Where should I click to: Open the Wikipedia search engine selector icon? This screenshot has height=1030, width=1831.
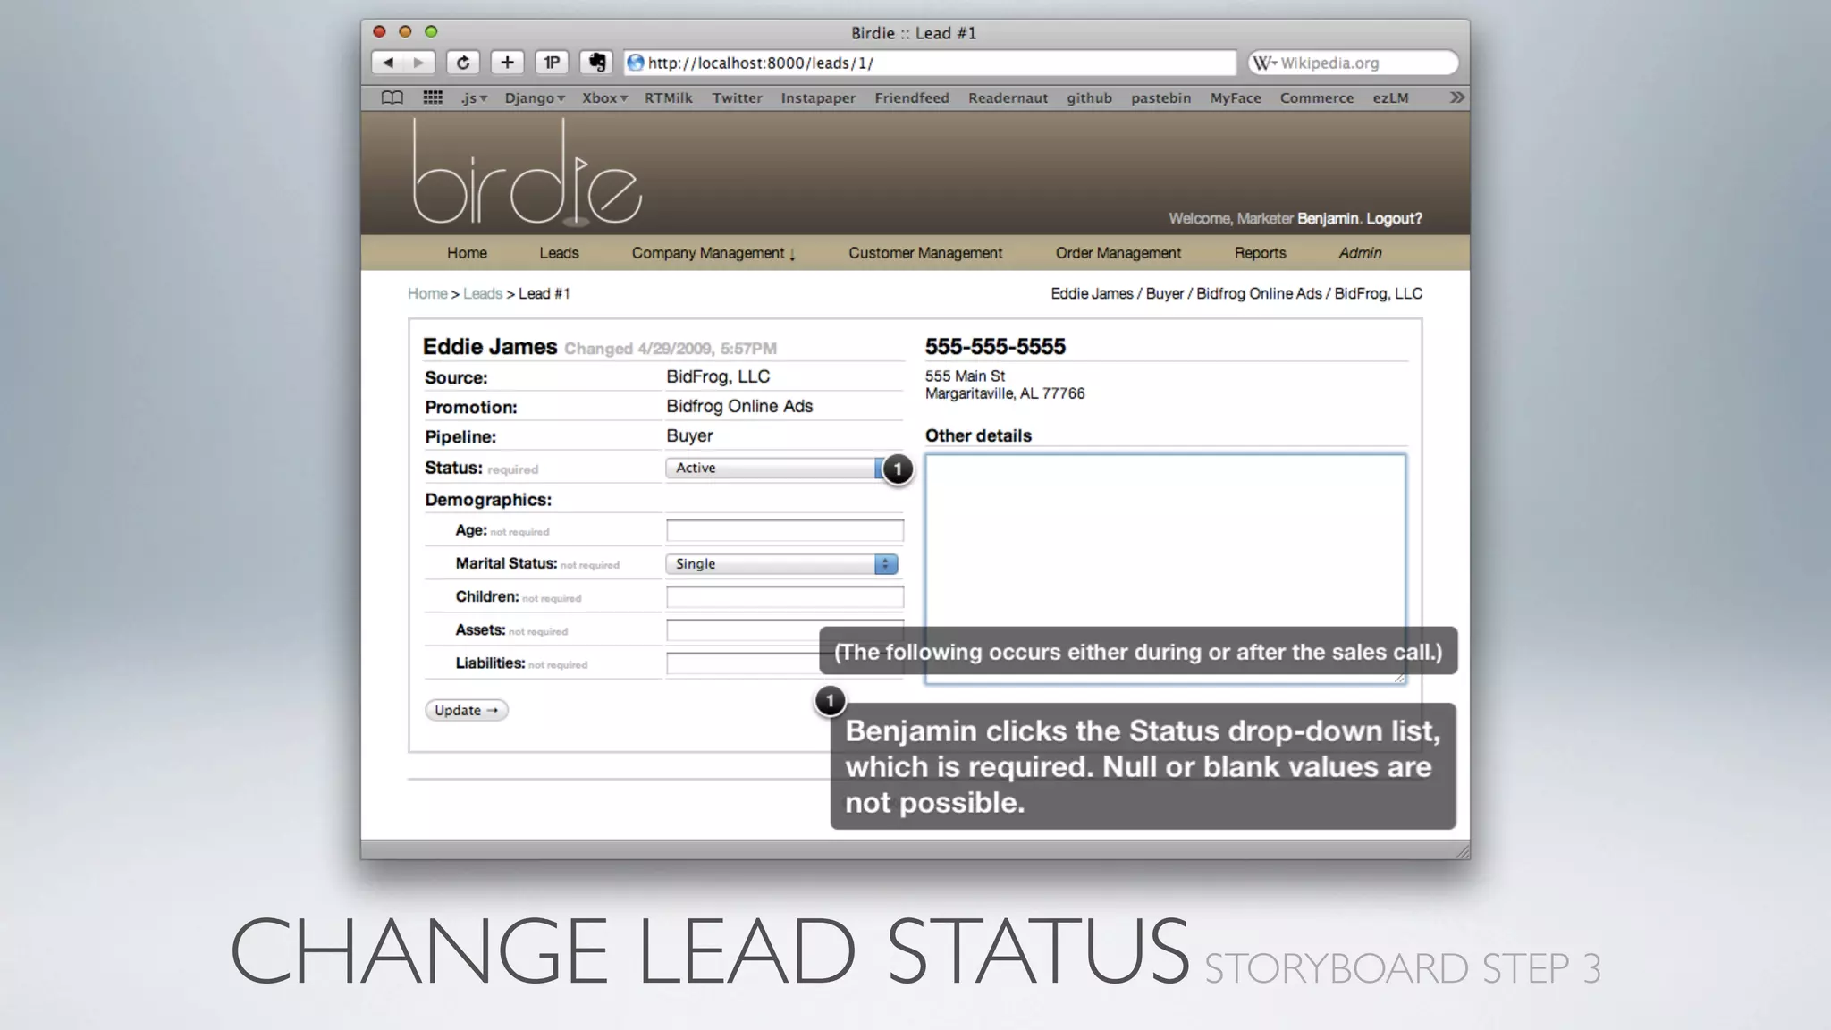point(1264,63)
